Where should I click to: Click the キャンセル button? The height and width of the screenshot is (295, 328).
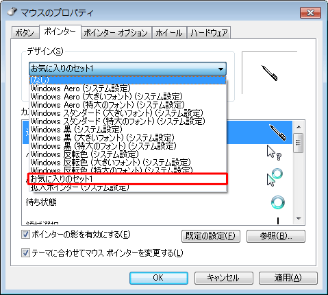[223, 278]
